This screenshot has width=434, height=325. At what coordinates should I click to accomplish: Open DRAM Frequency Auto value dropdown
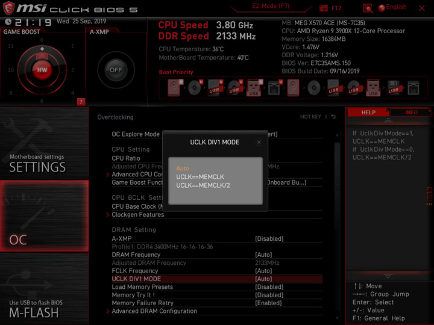[263, 255]
